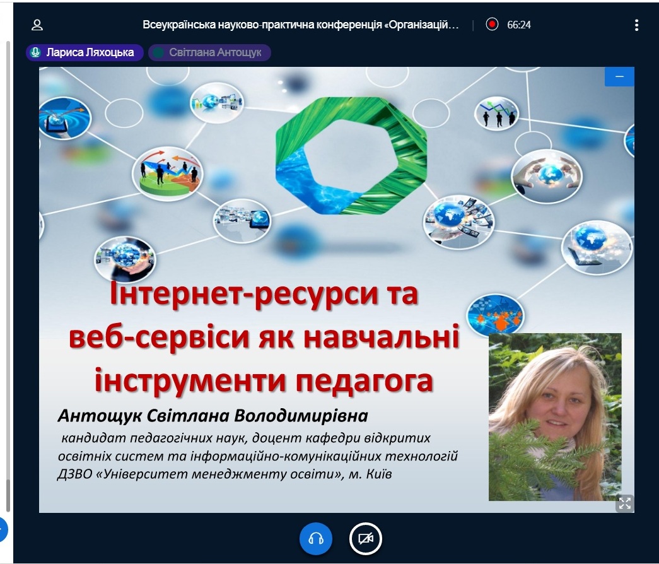
Task: Select the Лариса Ляхоцька speaker chip
Action: 85,52
